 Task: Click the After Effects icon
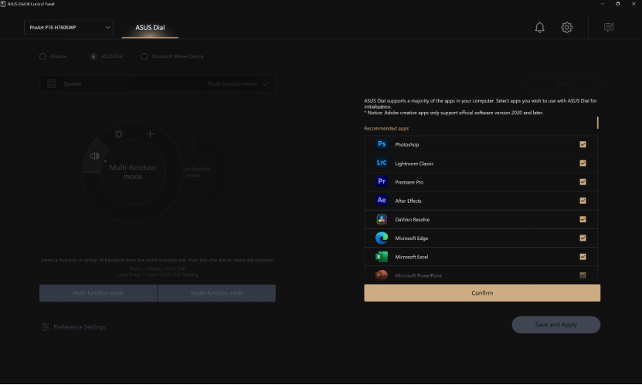click(x=382, y=201)
